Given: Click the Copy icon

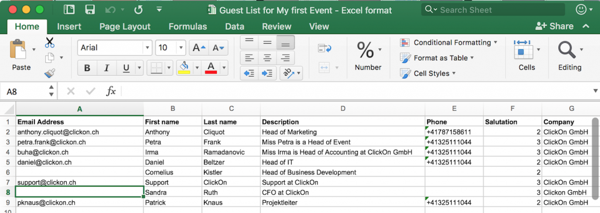Looking at the screenshot, I should [50, 58].
